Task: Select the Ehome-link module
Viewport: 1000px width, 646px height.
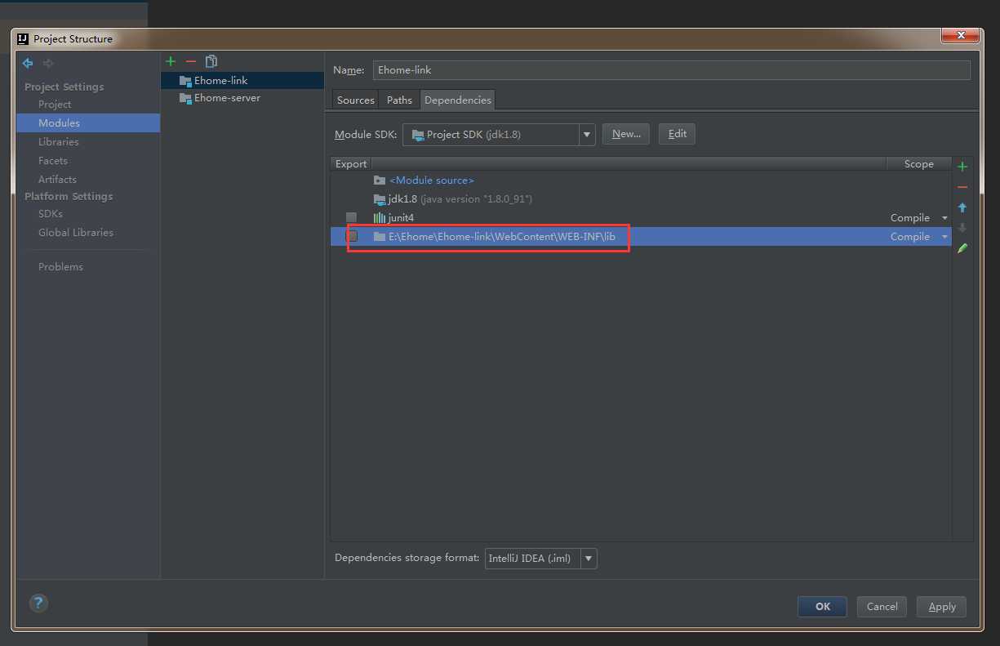Action: tap(242, 81)
